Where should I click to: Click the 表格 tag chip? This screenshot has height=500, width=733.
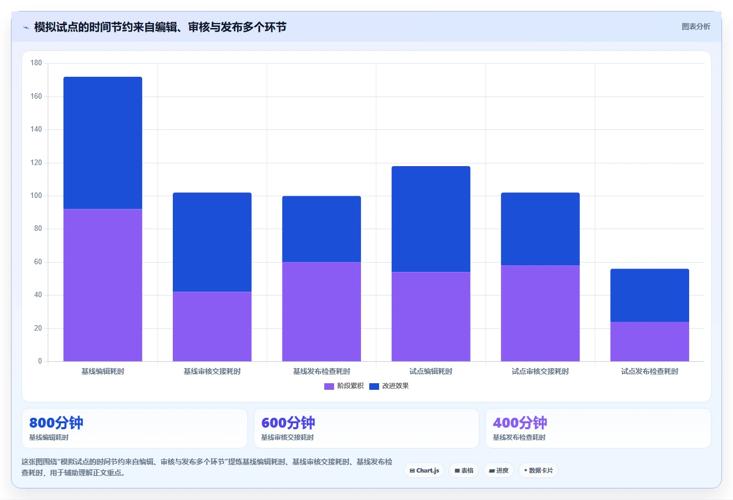pos(464,470)
